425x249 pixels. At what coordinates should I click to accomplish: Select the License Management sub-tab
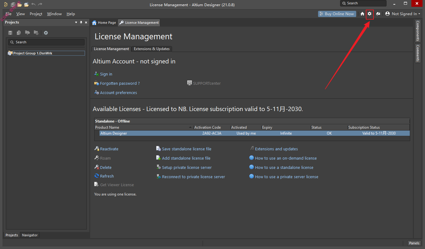111,49
